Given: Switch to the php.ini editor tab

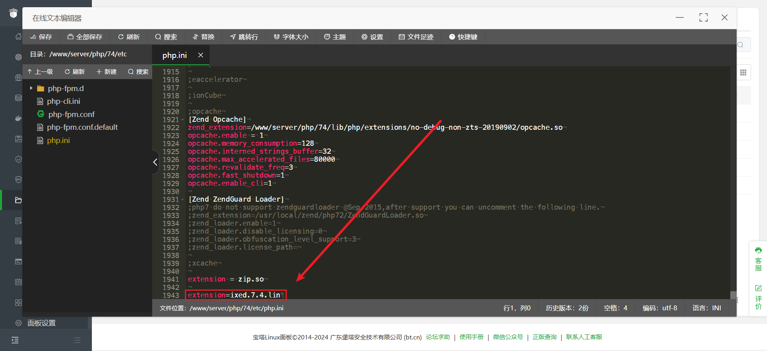Looking at the screenshot, I should pos(175,56).
